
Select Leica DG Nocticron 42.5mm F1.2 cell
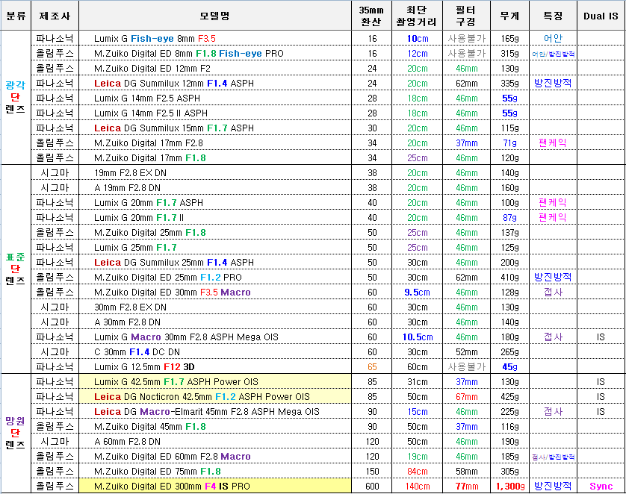point(215,397)
